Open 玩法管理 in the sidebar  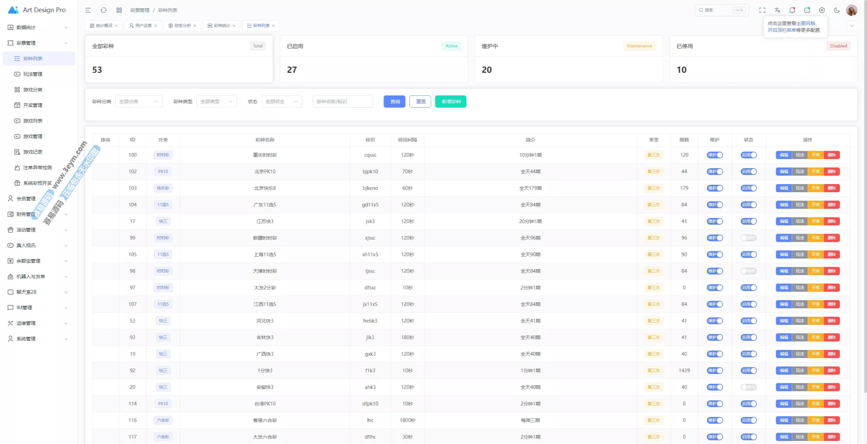33,74
